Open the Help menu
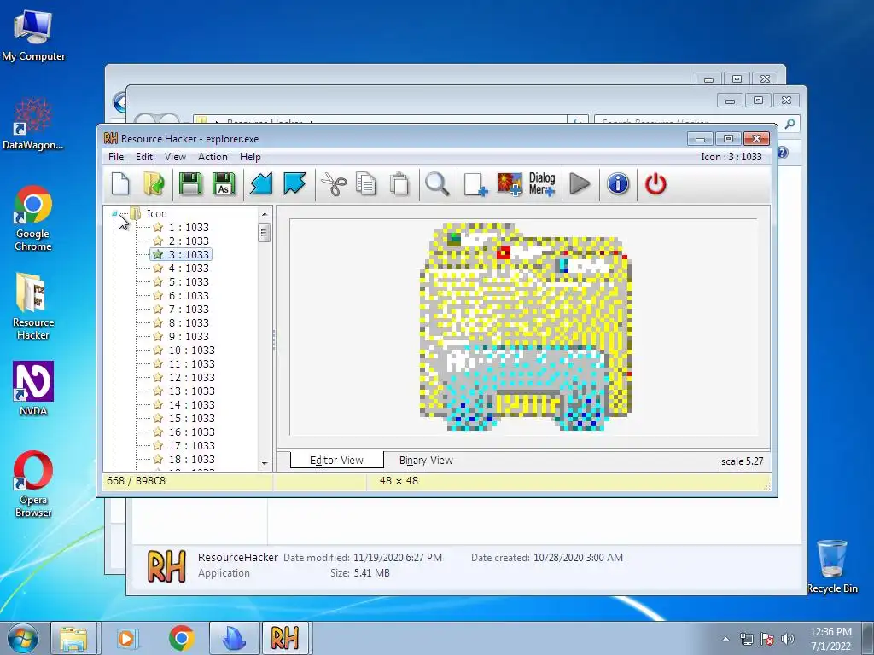Image resolution: width=874 pixels, height=655 pixels. coord(250,157)
